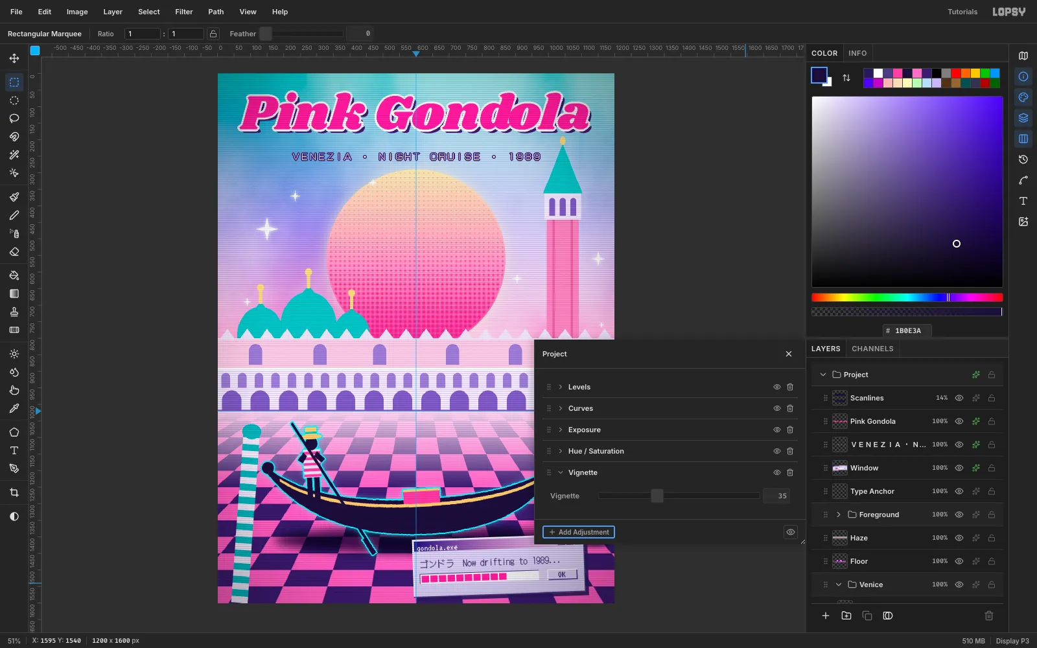This screenshot has height=648, width=1037.
Task: Open the Filter menu
Action: point(184,12)
